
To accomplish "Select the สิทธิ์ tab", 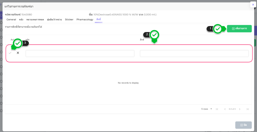I will click(98, 19).
